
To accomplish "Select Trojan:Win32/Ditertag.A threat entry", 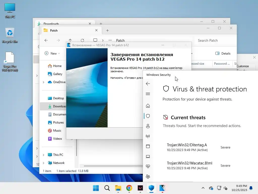I will pos(199,147).
